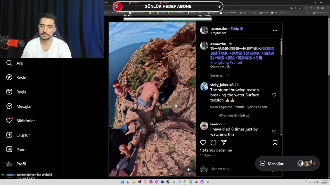Open the türkçe h. bookmark folder
The width and height of the screenshot is (330, 185).
pyautogui.click(x=264, y=13)
